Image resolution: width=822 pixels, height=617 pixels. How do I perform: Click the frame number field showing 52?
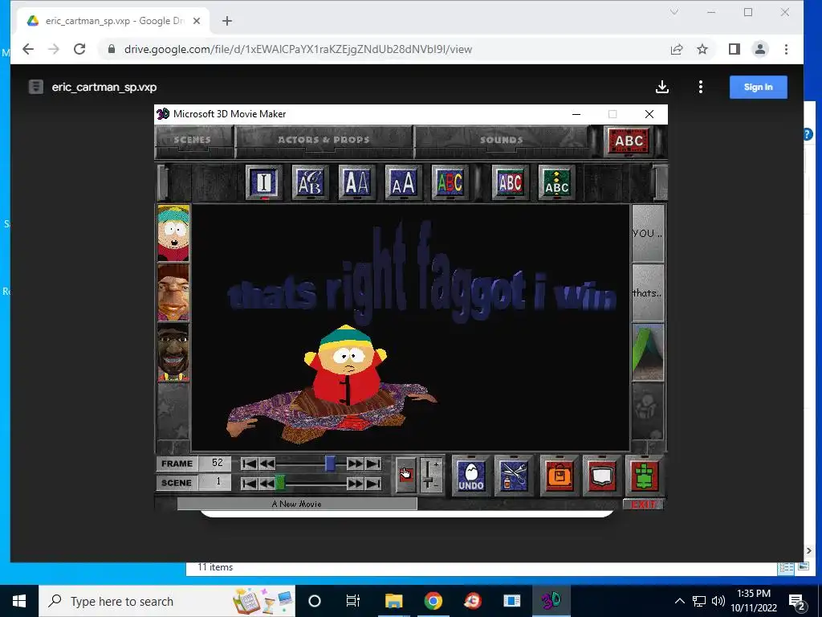click(216, 464)
